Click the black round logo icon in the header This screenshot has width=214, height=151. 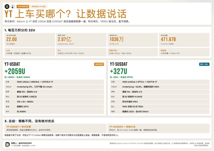pos(7,6)
